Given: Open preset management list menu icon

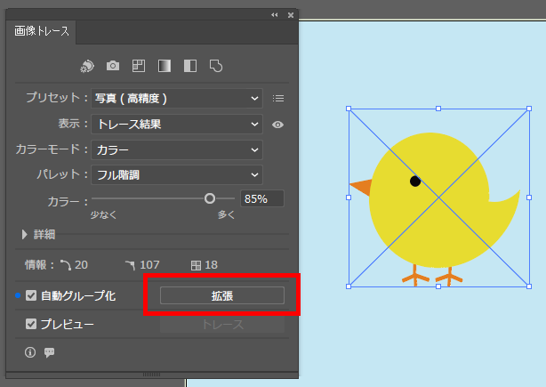Looking at the screenshot, I should [x=278, y=99].
